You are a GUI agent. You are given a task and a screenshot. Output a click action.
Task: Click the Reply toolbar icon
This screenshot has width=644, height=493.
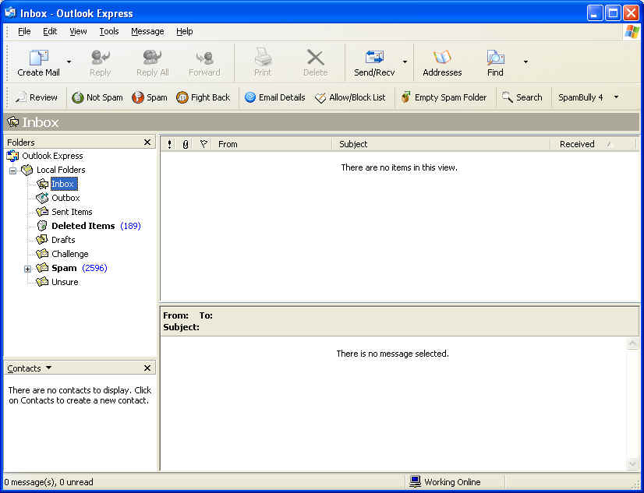[101, 63]
